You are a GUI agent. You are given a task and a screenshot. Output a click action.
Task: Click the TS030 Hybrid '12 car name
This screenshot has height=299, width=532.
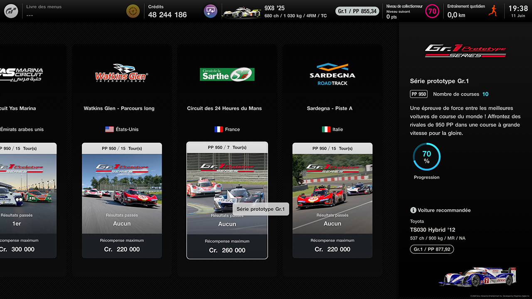click(433, 230)
